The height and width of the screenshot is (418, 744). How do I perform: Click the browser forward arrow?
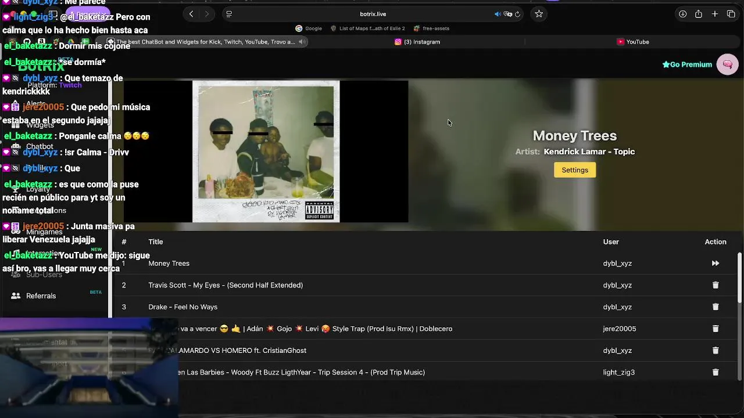[207, 14]
